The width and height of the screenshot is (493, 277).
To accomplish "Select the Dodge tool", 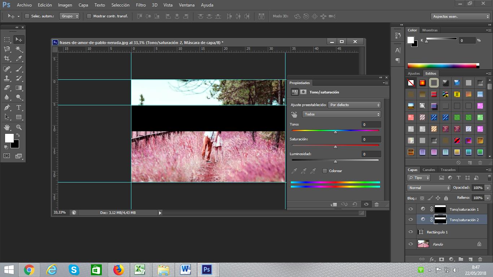I will [19, 97].
